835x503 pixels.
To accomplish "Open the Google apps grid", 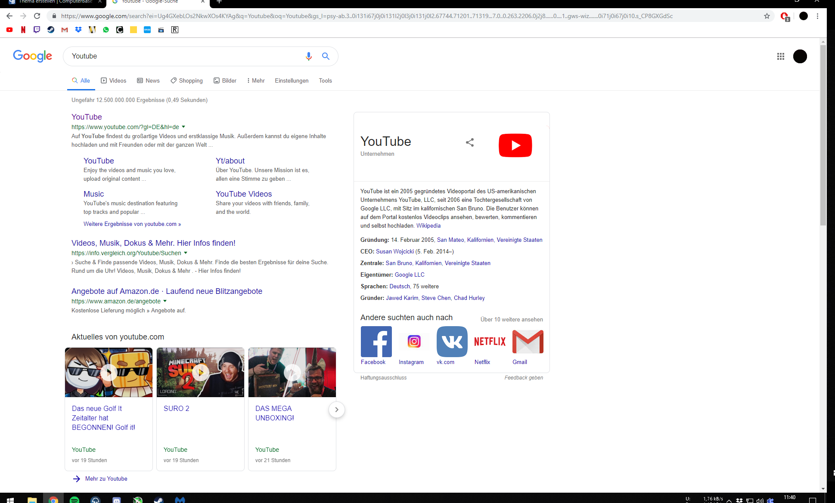I will [x=781, y=56].
